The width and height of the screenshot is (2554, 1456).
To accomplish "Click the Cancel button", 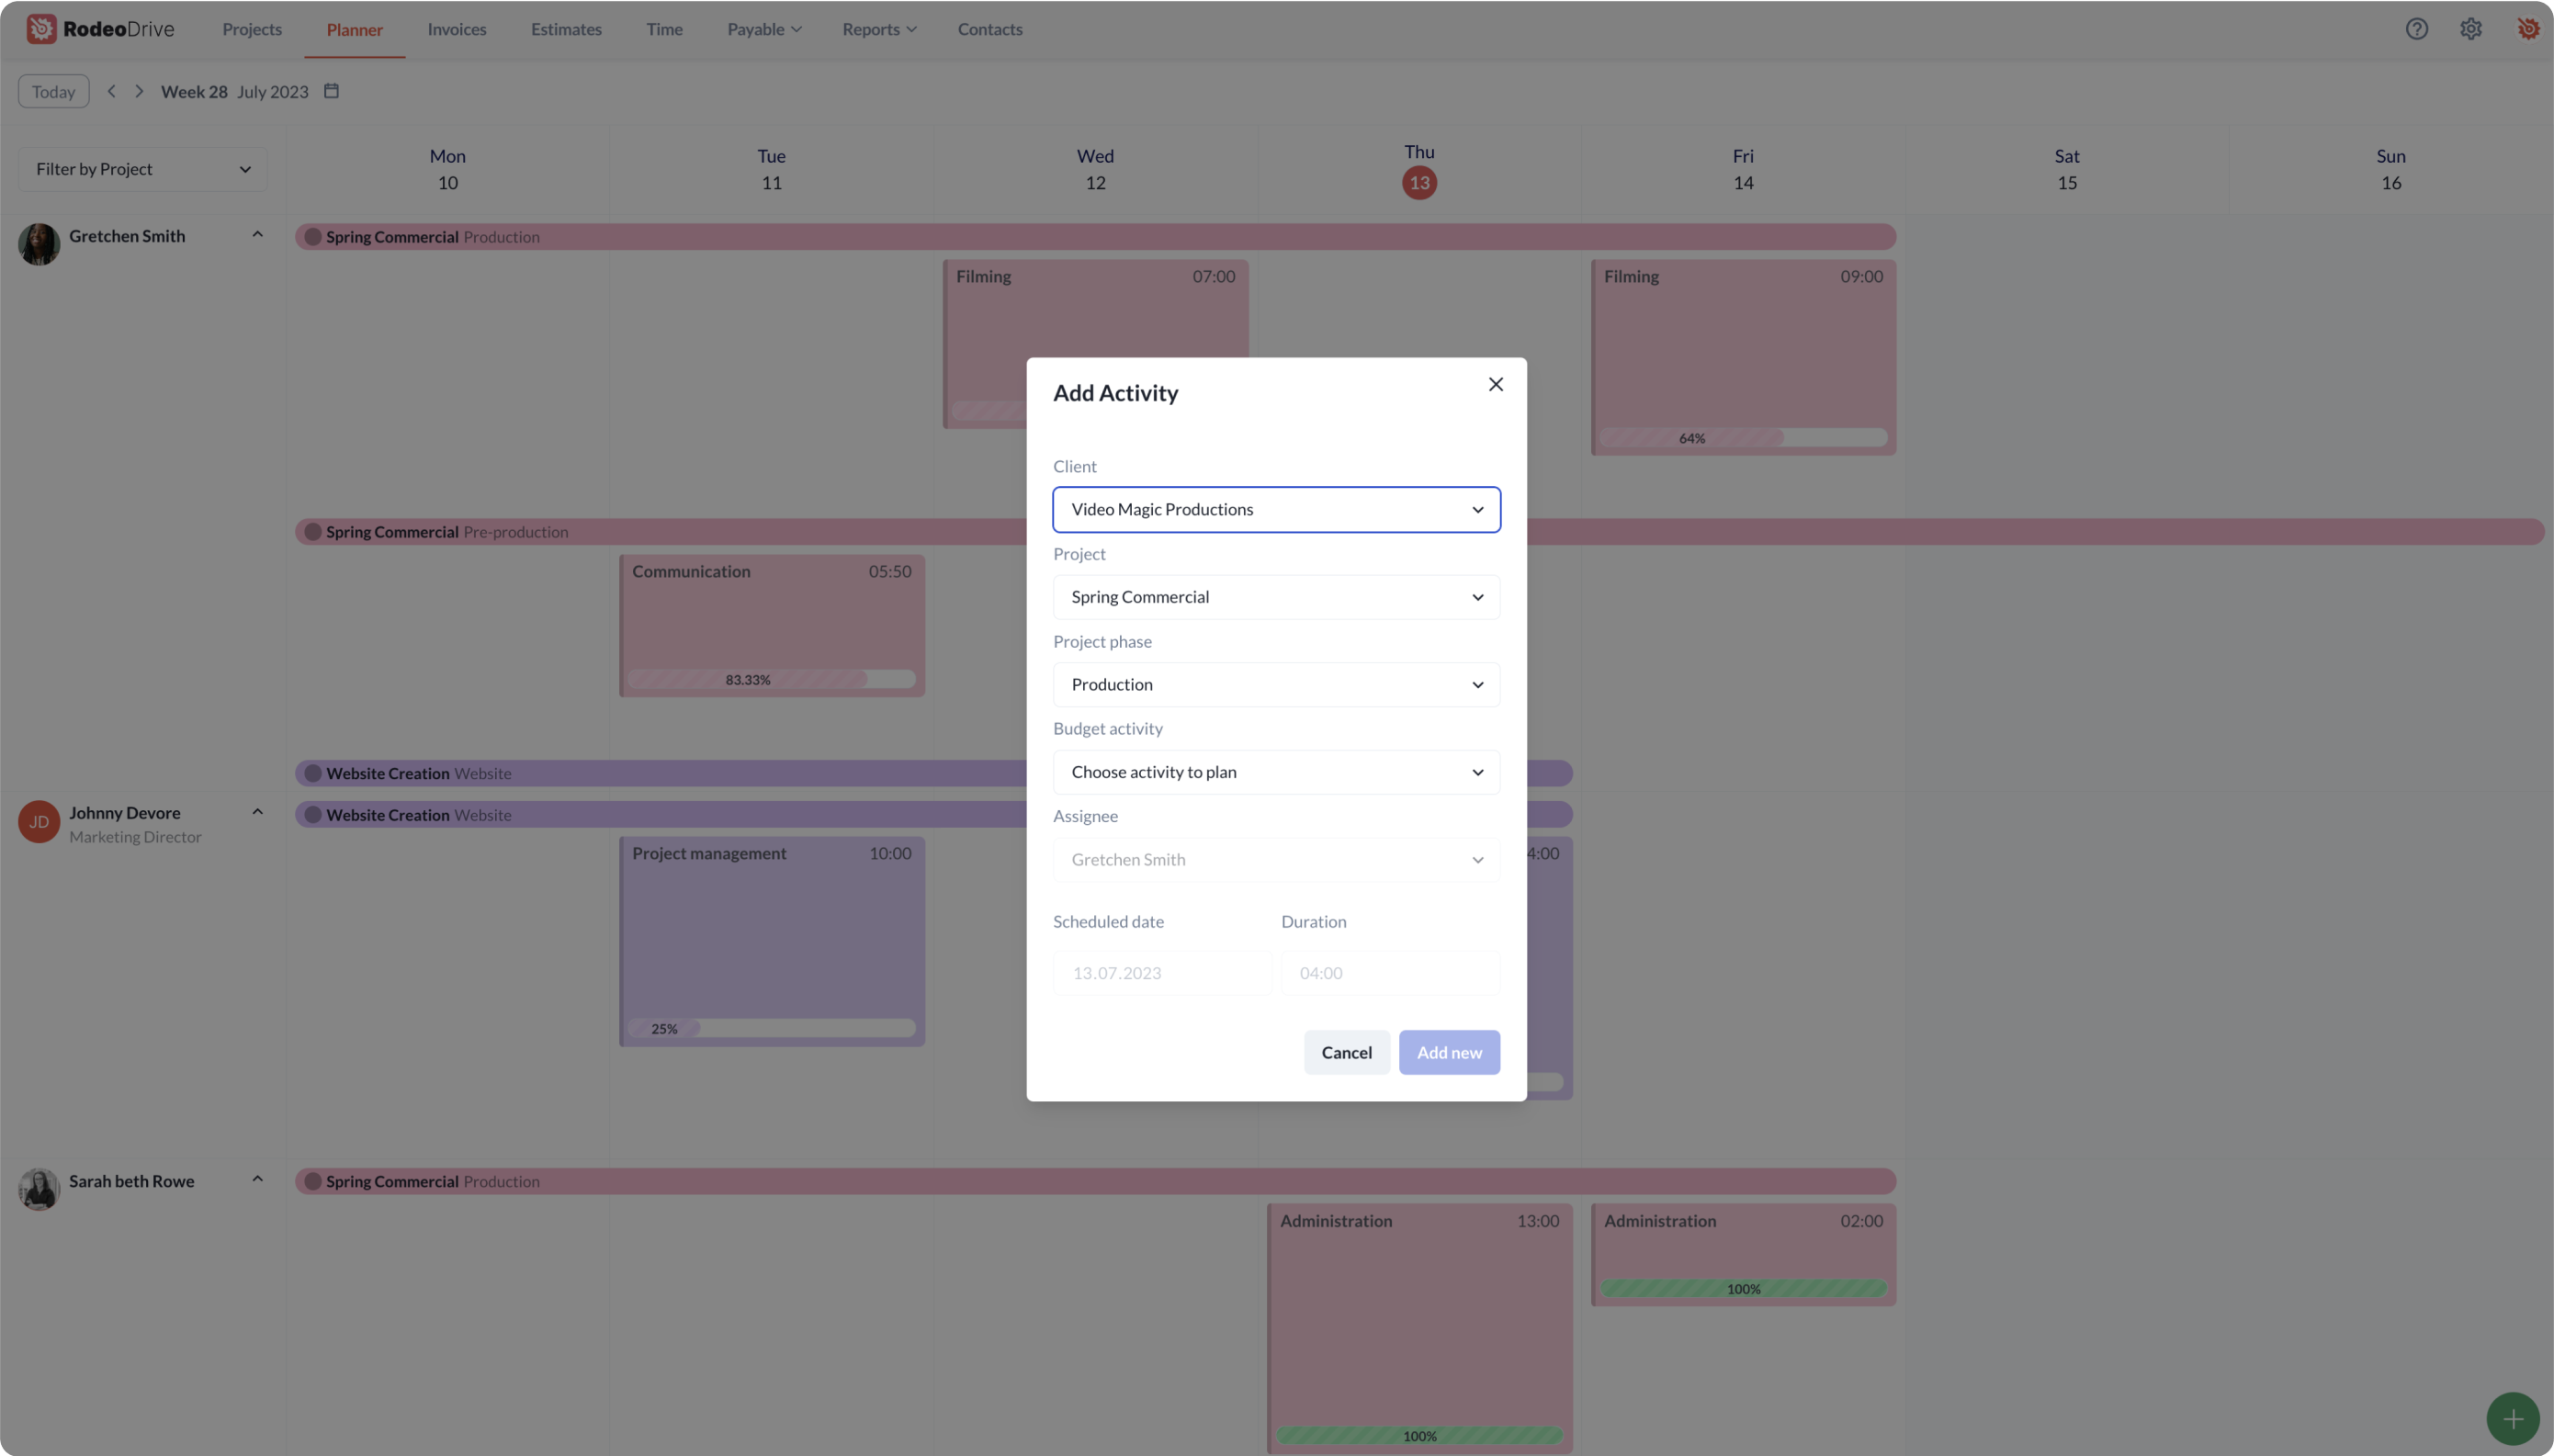I will tap(1346, 1052).
